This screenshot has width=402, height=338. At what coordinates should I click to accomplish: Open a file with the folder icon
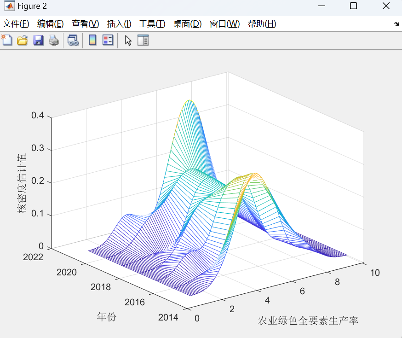pos(22,41)
